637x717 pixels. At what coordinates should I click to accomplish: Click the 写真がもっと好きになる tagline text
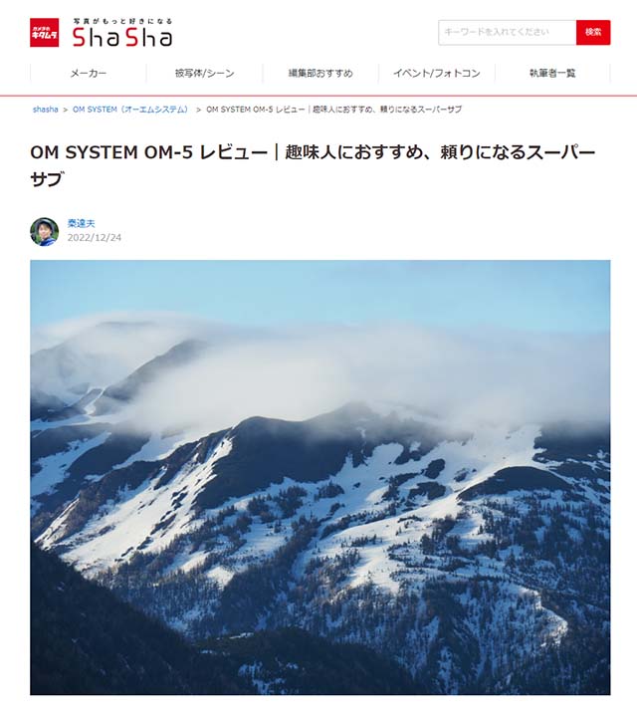(122, 21)
